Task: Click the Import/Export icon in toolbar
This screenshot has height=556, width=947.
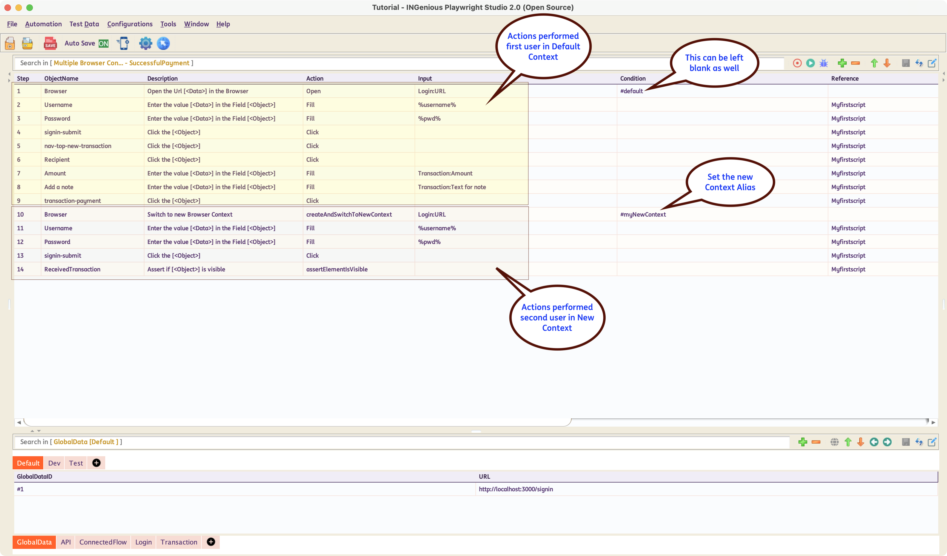Action: [919, 62]
